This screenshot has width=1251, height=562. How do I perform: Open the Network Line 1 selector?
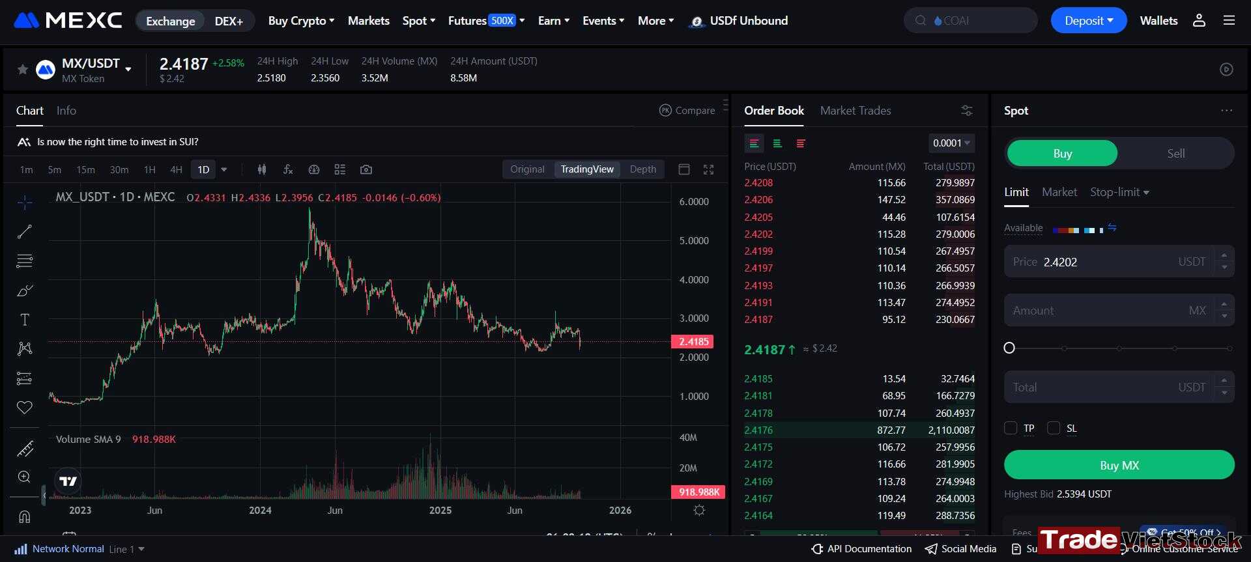(126, 549)
